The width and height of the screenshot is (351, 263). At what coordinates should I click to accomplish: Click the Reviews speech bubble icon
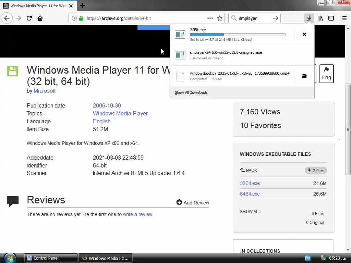[13, 201]
